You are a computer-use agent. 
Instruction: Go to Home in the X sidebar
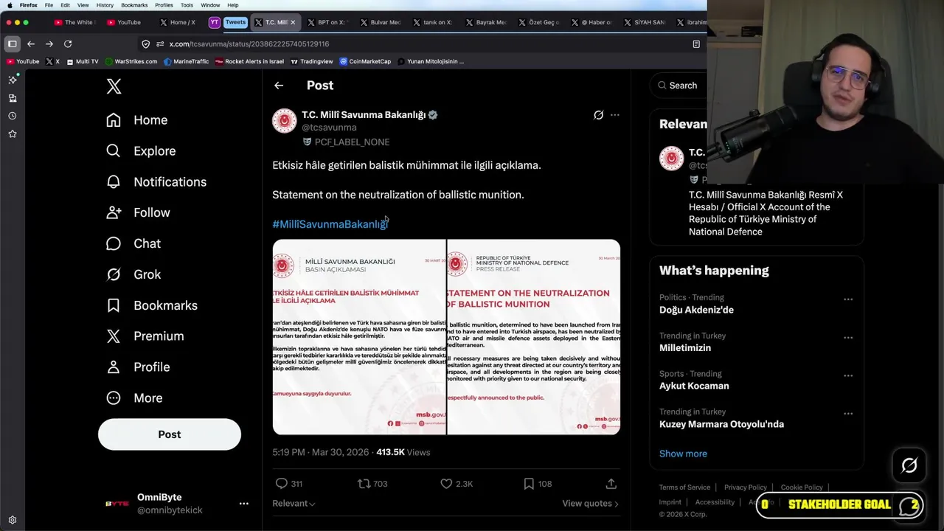(x=137, y=120)
